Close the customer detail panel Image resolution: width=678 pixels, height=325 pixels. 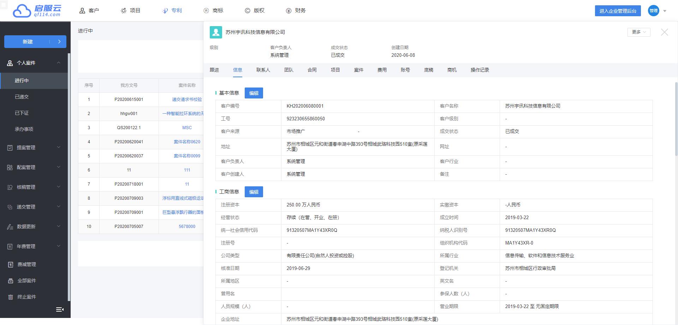pos(664,32)
